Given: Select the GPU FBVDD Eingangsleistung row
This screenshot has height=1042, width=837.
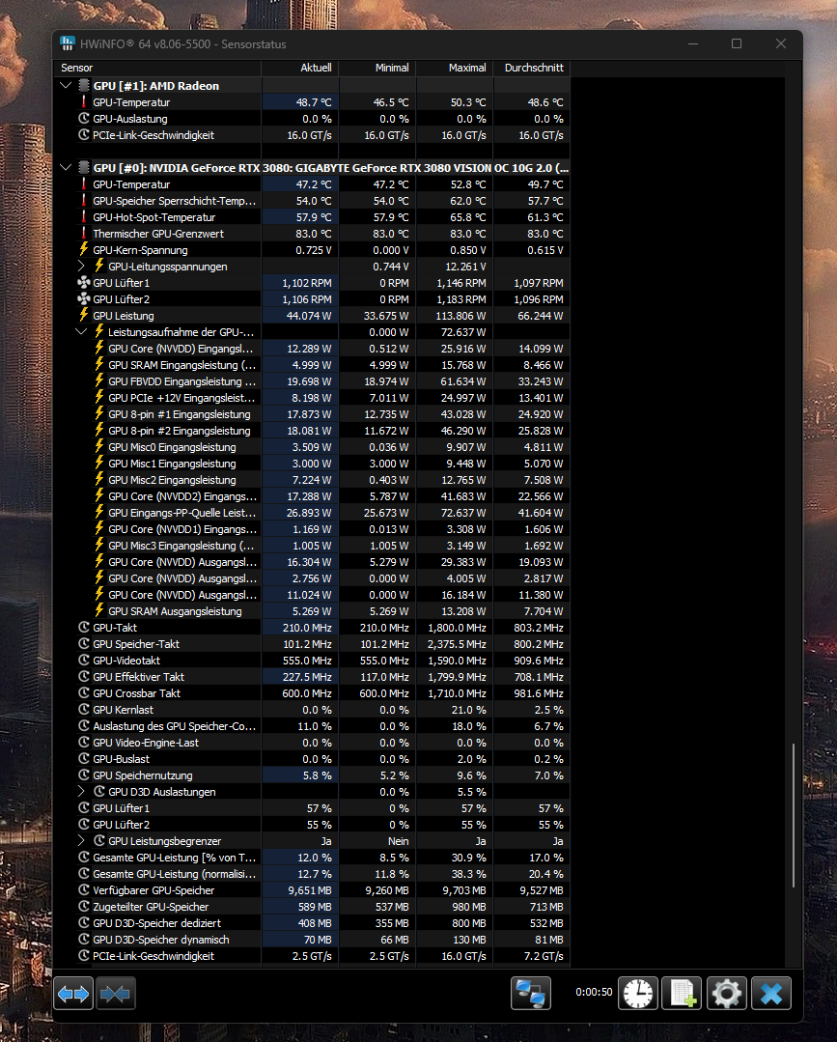Looking at the screenshot, I should tap(312, 381).
